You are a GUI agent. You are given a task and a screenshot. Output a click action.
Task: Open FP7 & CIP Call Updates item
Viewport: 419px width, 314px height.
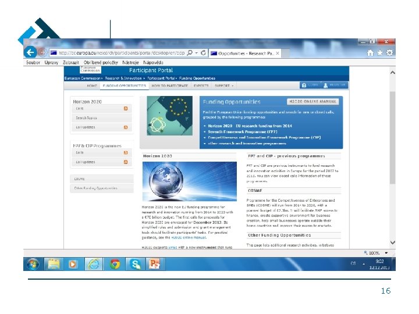101,162
